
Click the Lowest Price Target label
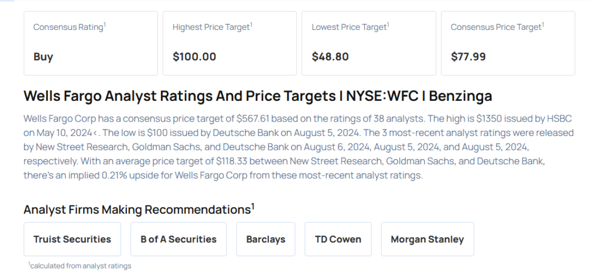point(349,27)
